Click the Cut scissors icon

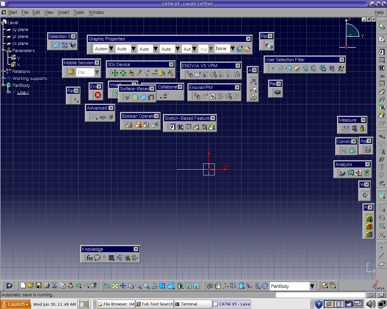click(54, 285)
